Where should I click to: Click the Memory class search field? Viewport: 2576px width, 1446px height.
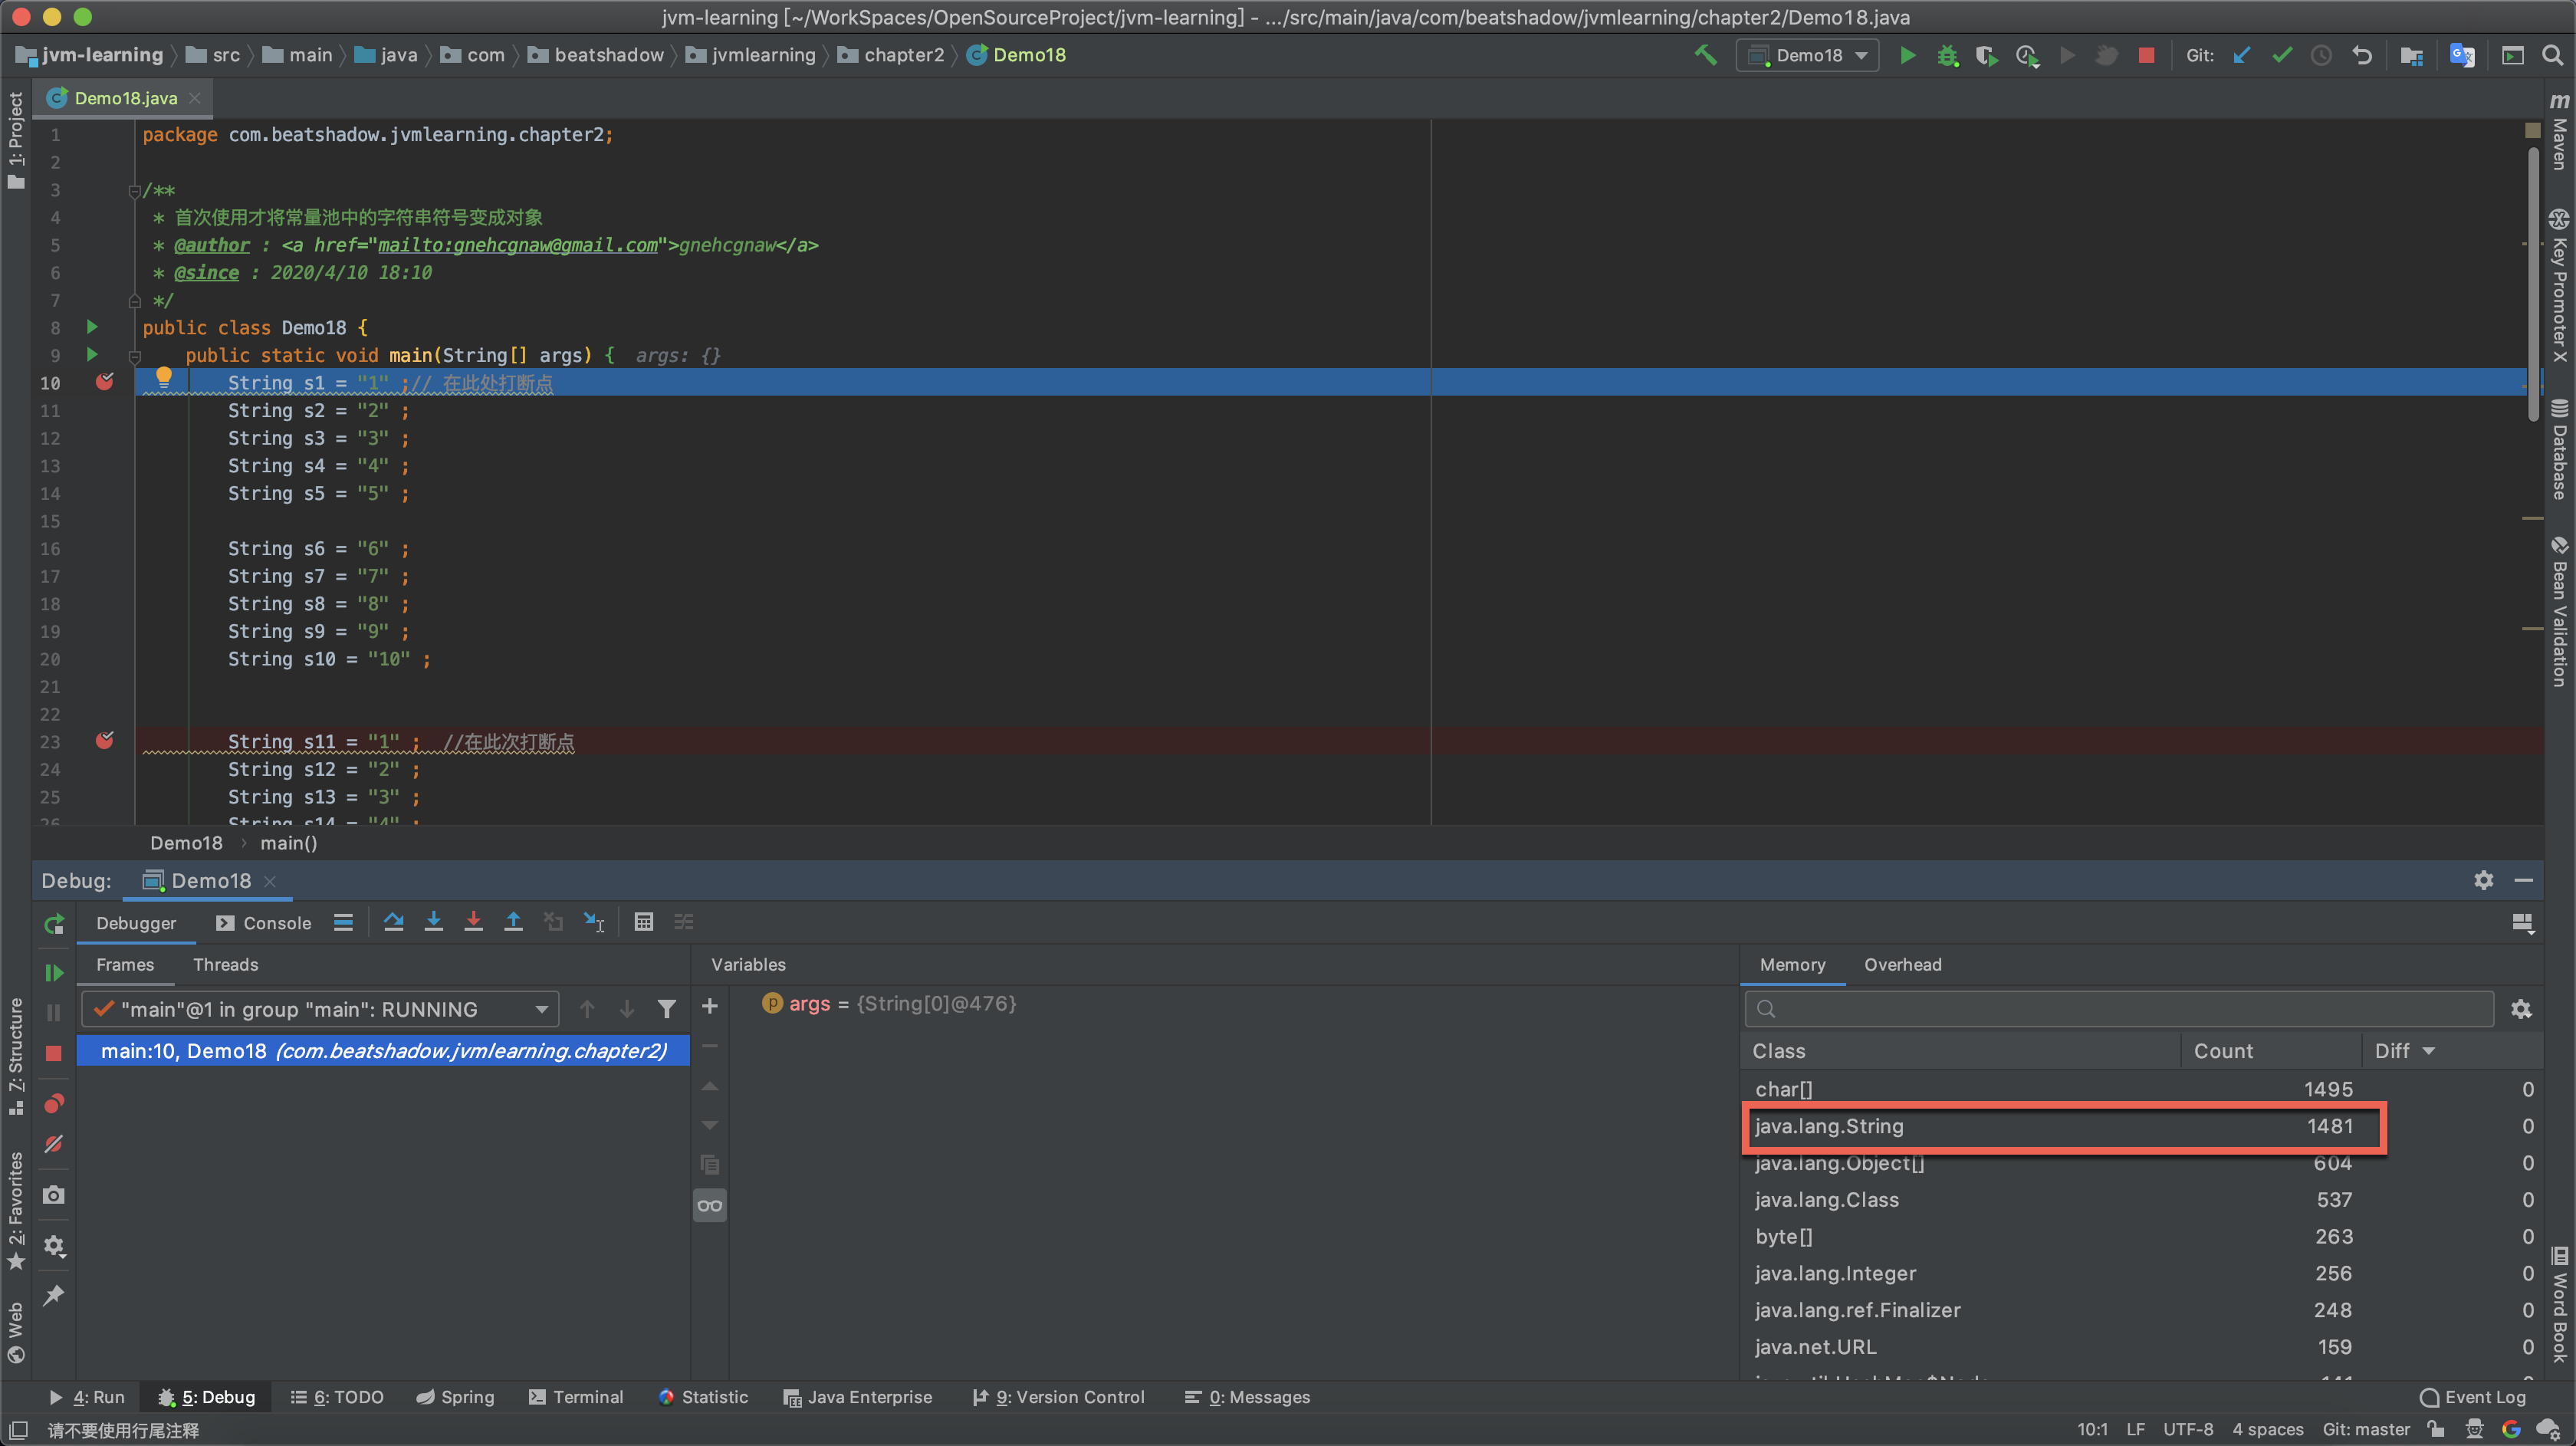click(x=2120, y=1009)
